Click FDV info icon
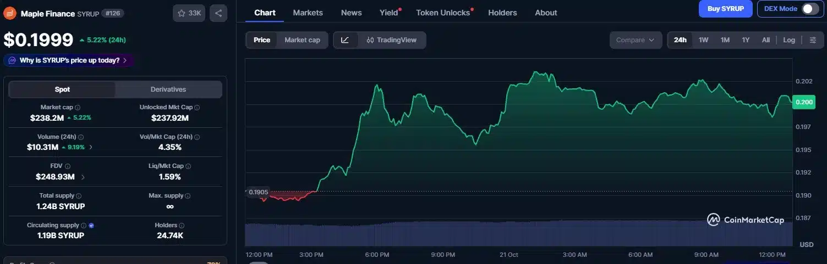Viewport: 827px width, 264px height. coord(68,166)
